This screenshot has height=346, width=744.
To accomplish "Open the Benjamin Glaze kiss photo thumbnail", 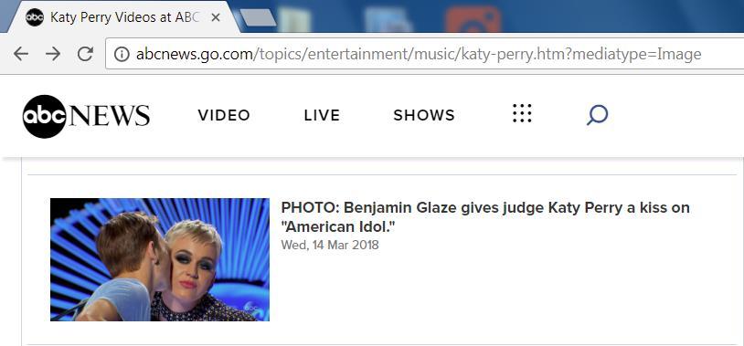I will [160, 260].
